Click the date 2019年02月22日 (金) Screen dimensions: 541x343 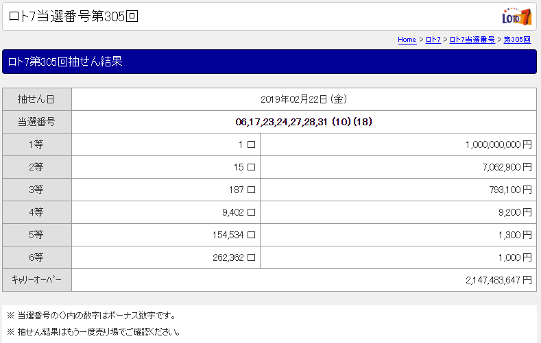coord(304,99)
